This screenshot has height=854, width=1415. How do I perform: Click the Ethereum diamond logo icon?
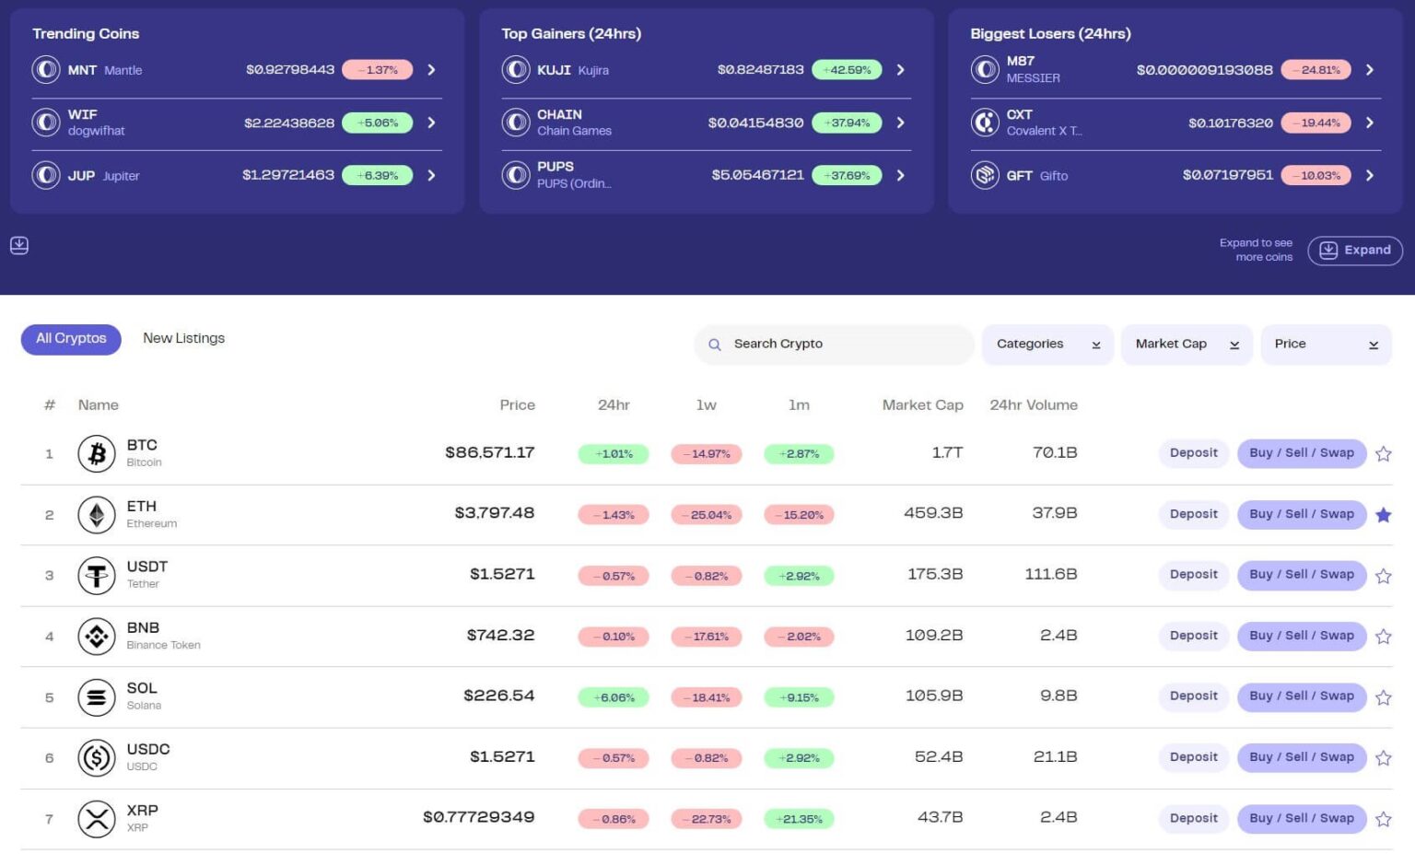(97, 515)
